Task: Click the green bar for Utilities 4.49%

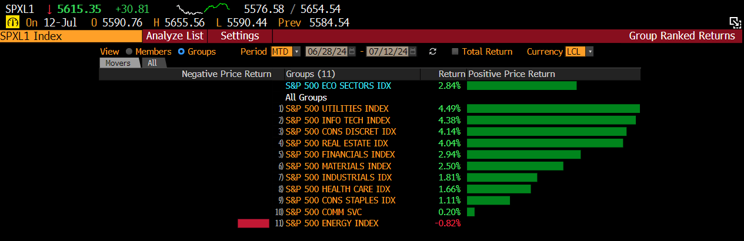Action: (x=553, y=109)
